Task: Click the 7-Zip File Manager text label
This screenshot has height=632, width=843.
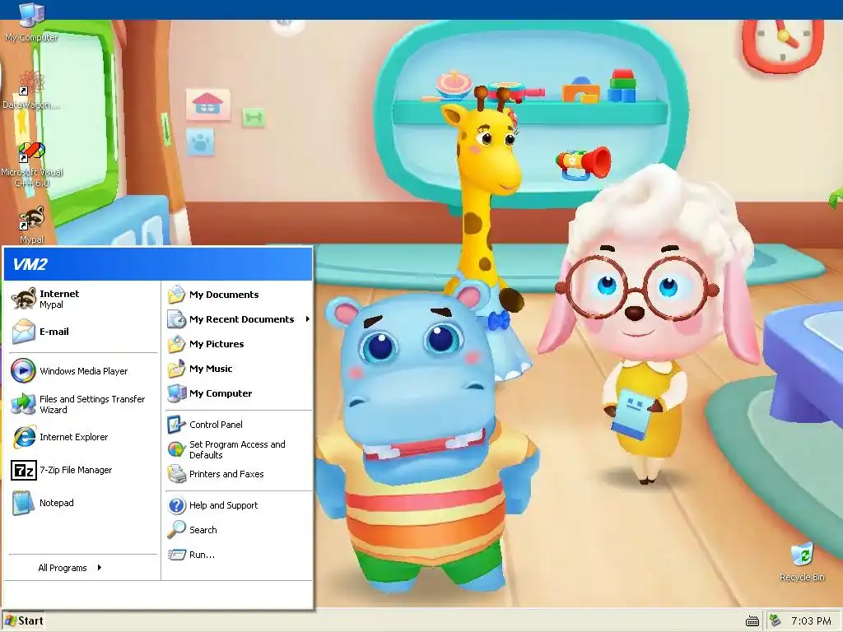Action: [x=76, y=470]
